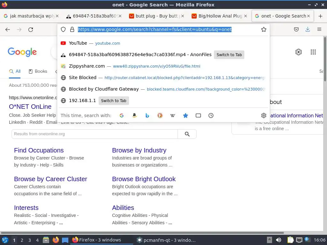Open Abilities link
The image size is (327, 245).
coord(123,208)
